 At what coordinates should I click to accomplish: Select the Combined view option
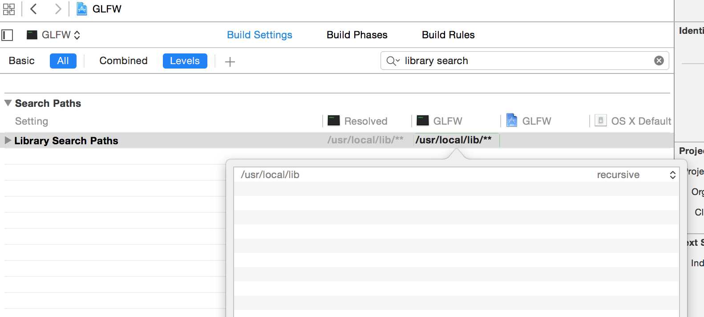[x=123, y=61]
